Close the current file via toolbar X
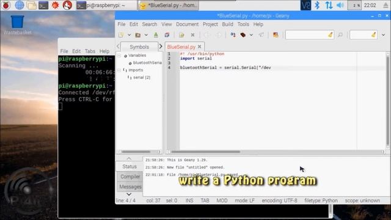The height and width of the screenshot is (220, 391). coord(192,35)
